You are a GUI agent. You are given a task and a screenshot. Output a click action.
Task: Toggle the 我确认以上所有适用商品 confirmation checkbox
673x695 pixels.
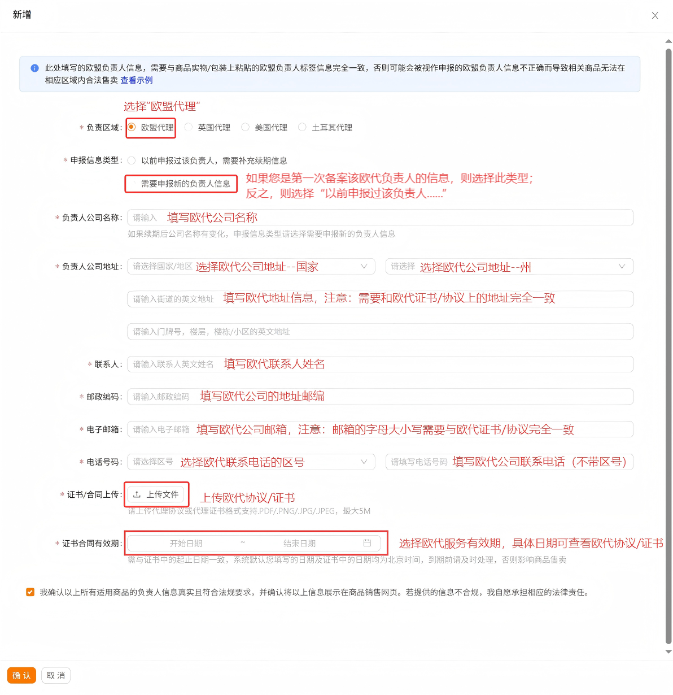(x=30, y=592)
